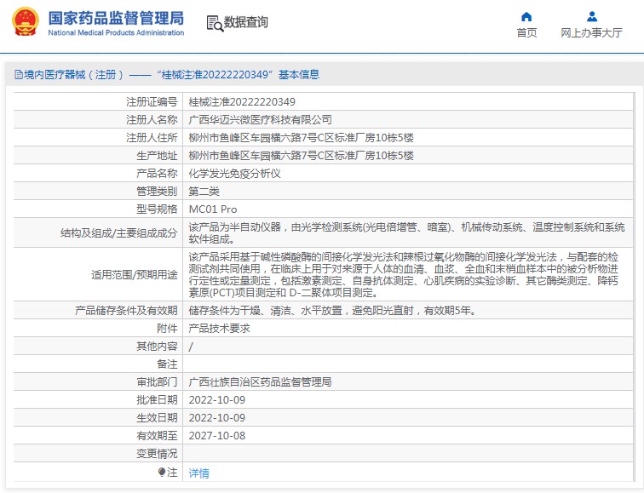Open the 产品技术要求 attachment
Image resolution: width=644 pixels, height=493 pixels.
219,329
